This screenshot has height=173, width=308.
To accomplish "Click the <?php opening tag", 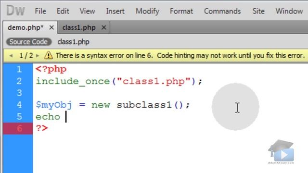I will click(x=51, y=69).
